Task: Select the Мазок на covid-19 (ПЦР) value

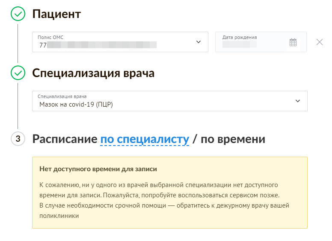Action: coord(76,104)
